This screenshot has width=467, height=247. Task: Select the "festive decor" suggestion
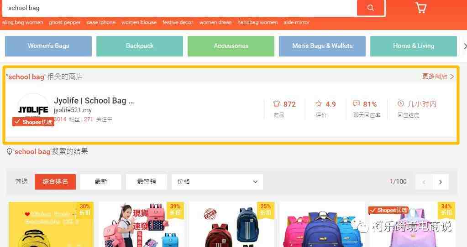point(178,22)
